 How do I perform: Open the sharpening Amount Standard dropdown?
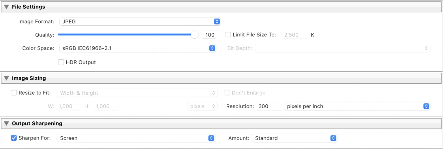[x=294, y=138]
